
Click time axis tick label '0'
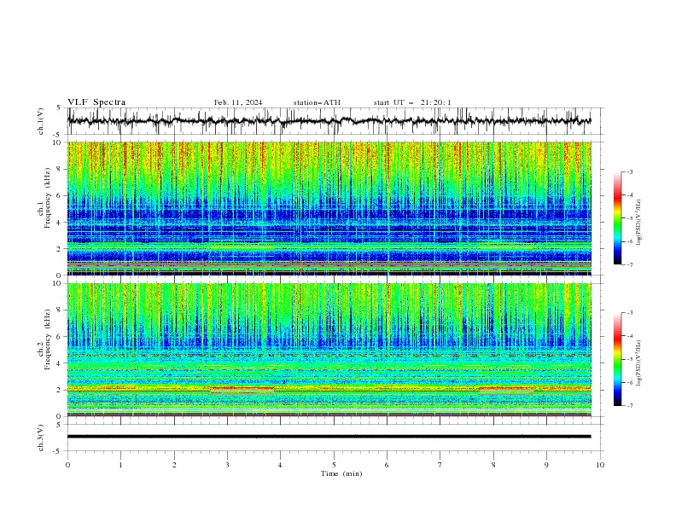(x=67, y=465)
